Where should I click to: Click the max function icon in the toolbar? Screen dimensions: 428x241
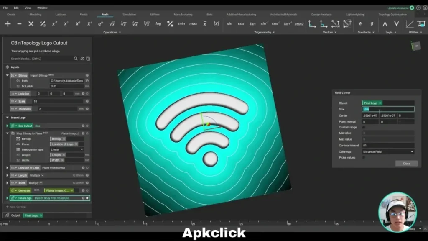[193, 24]
